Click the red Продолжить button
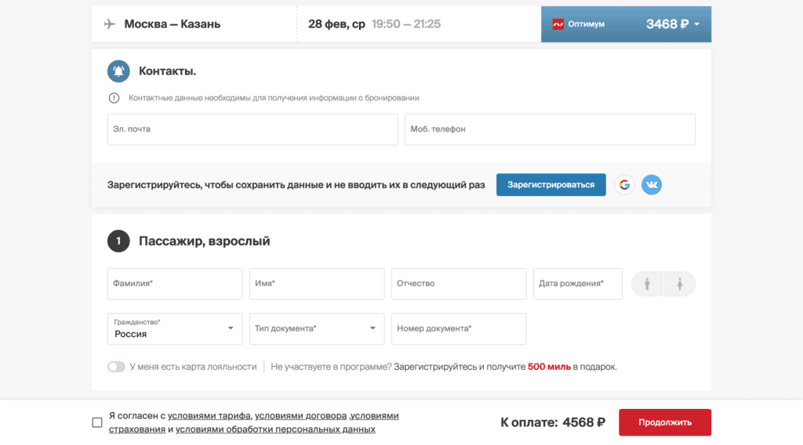Screen dimensions: 803x445 point(665,422)
